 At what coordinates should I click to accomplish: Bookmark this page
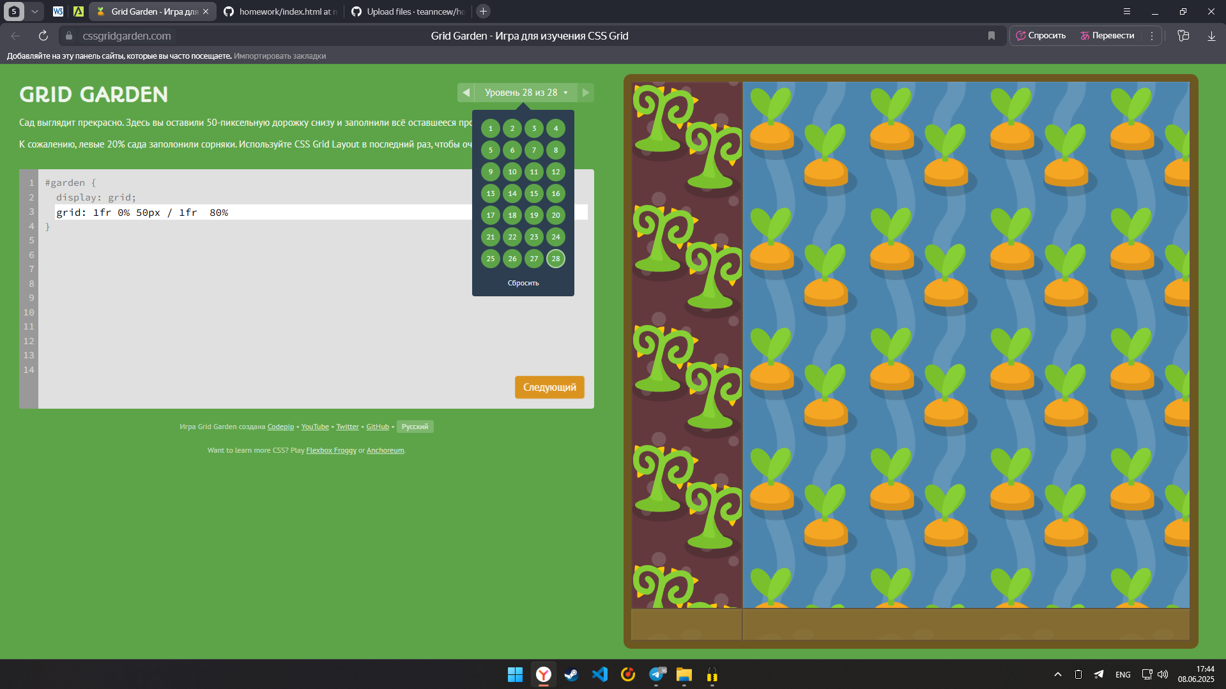991,36
